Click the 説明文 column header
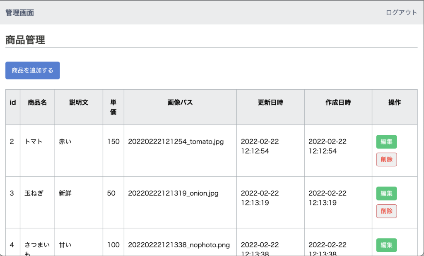This screenshot has width=424, height=256. coord(79,103)
